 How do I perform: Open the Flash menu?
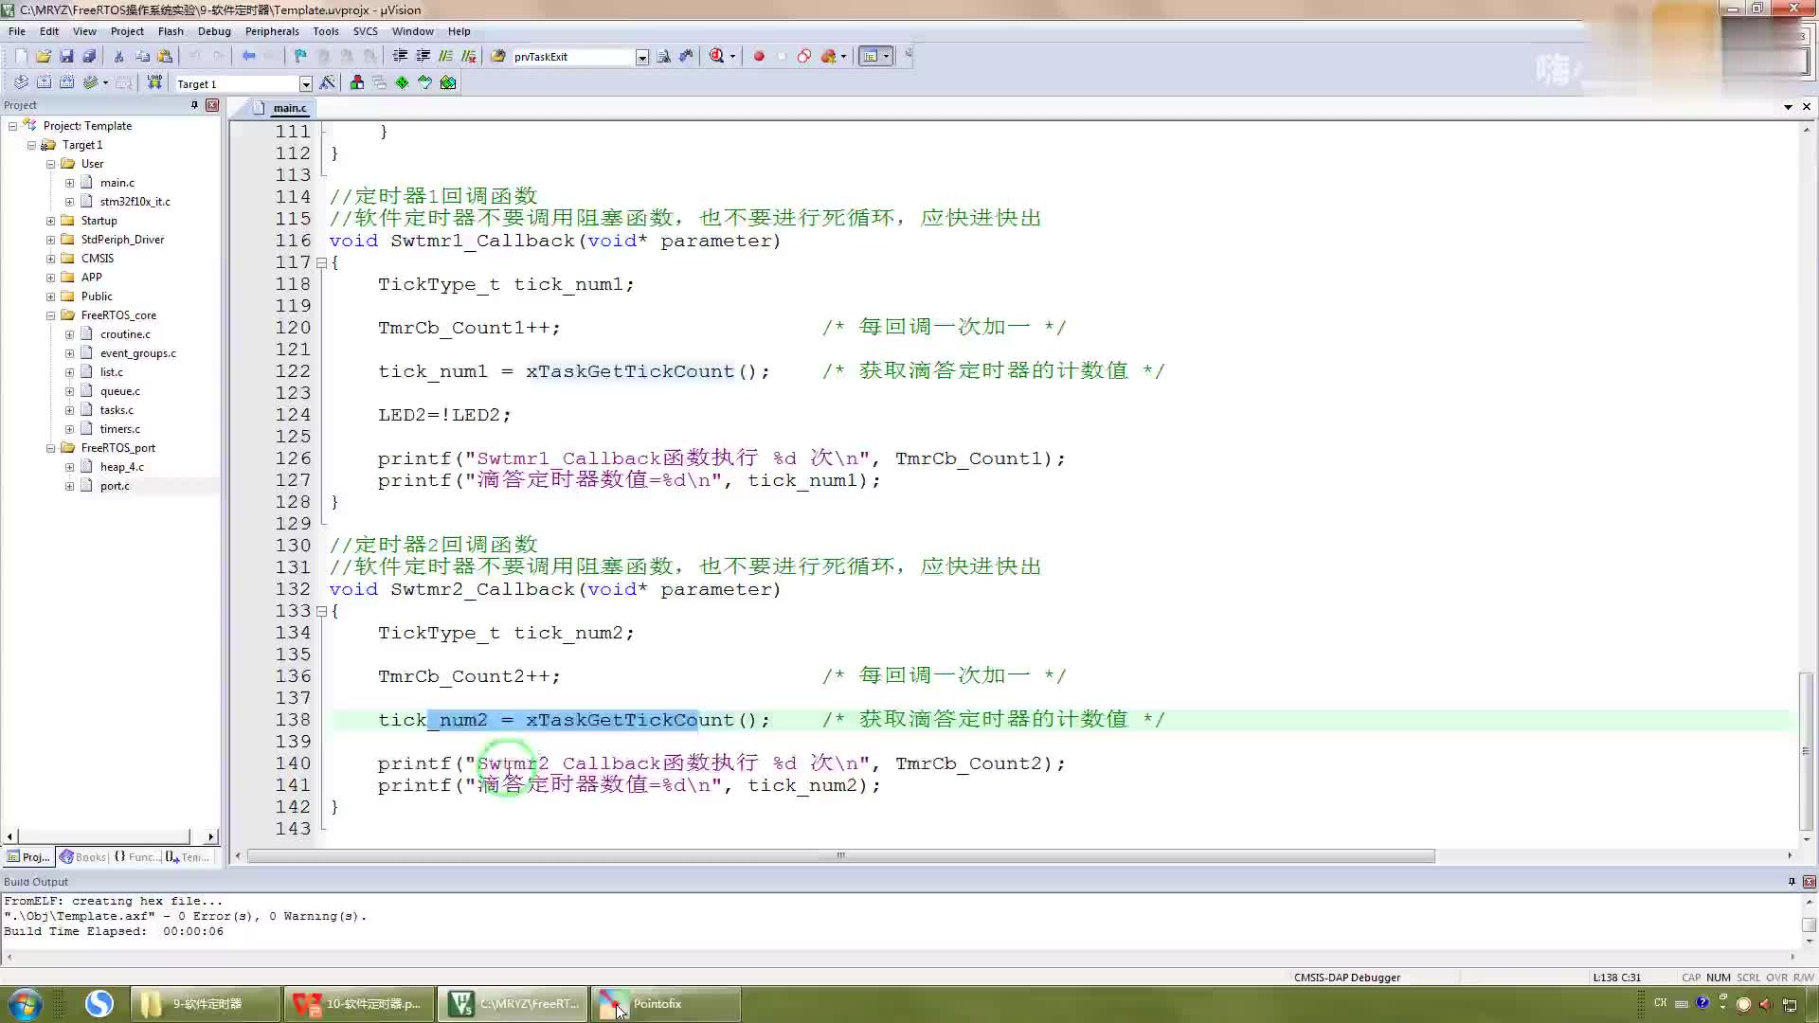pyautogui.click(x=171, y=31)
